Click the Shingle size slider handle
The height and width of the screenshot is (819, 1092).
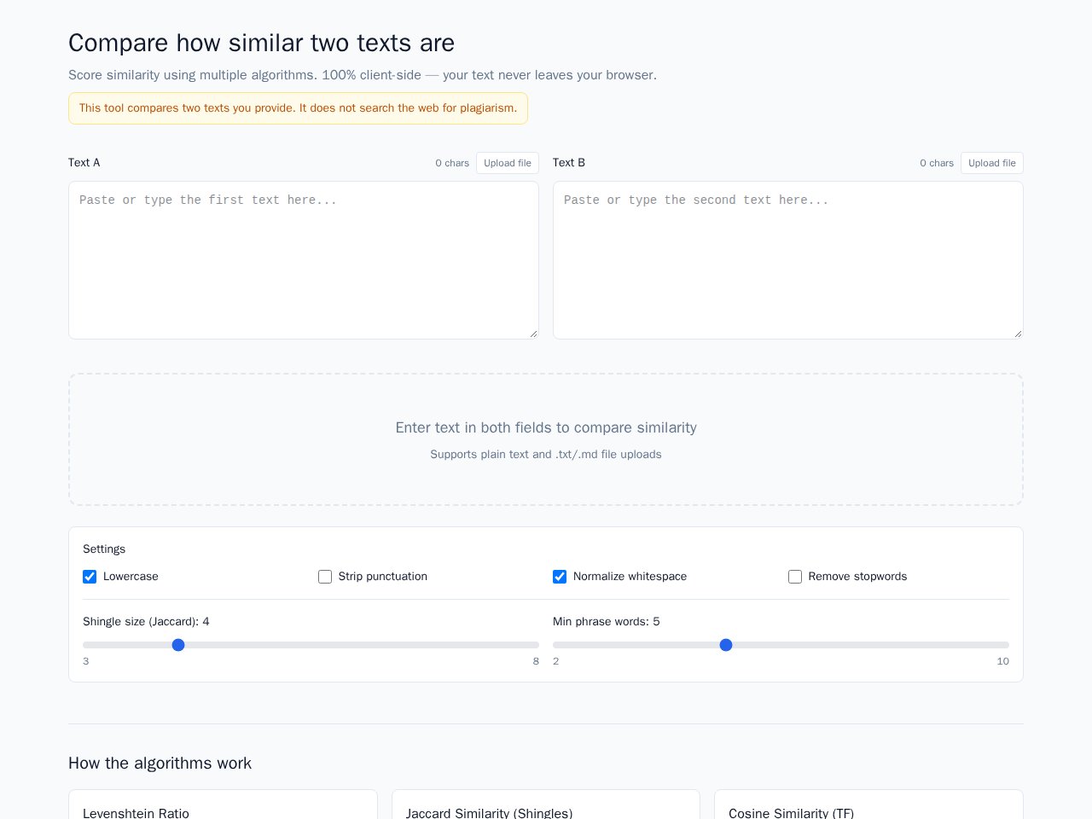pyautogui.click(x=178, y=645)
